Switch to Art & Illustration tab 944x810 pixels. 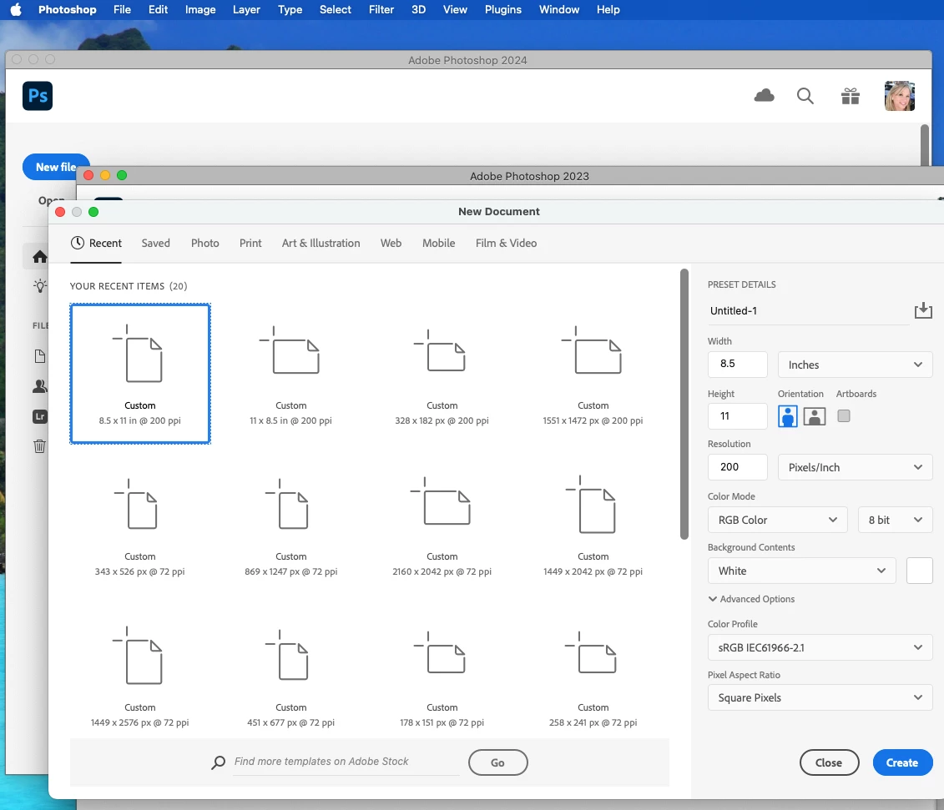coord(321,243)
